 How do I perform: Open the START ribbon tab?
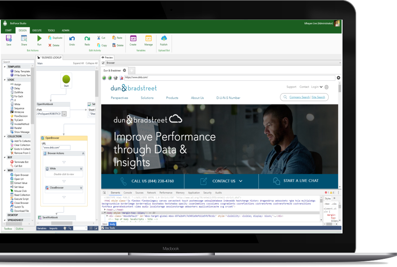tap(8, 30)
